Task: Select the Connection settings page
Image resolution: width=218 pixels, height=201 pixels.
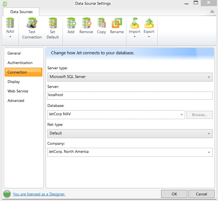Action: point(23,72)
